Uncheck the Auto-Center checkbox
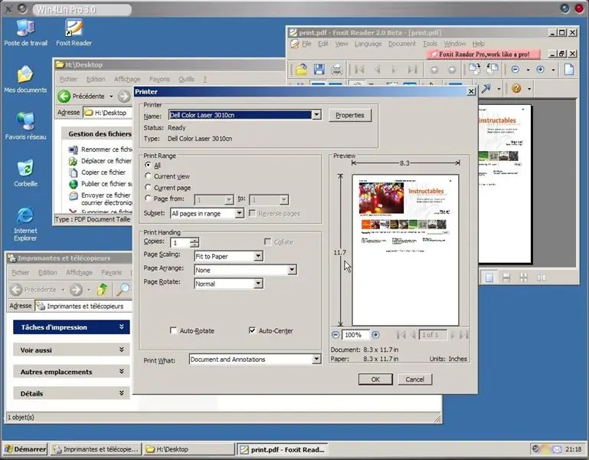This screenshot has width=589, height=460. point(252,330)
